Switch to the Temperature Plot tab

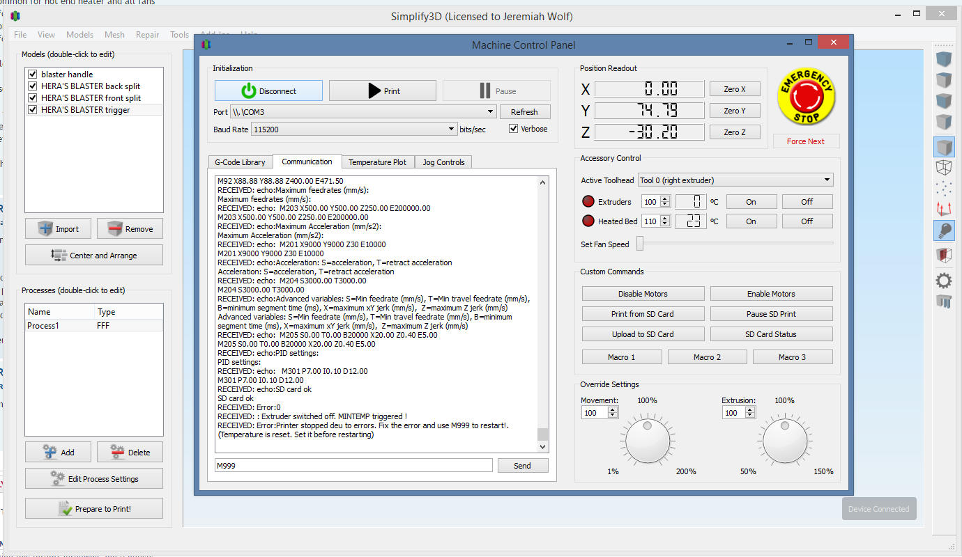[x=377, y=162]
